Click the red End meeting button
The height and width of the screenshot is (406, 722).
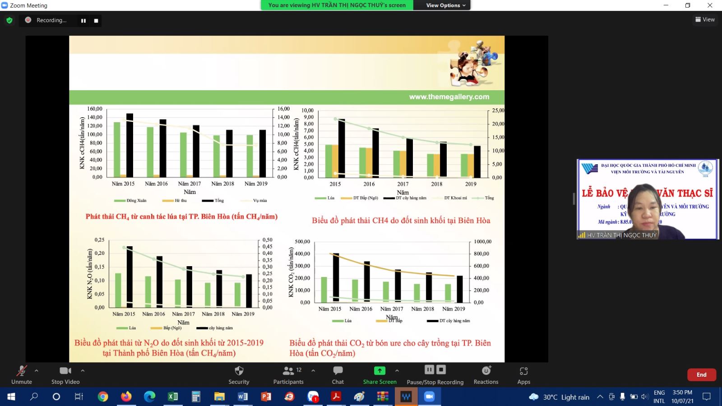click(x=701, y=374)
